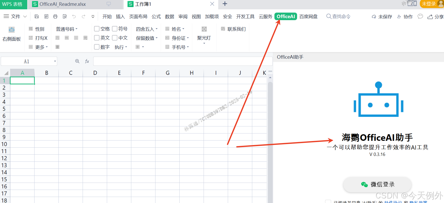Click the m² unit icon
444x203 pixels.
(x=67, y=38)
